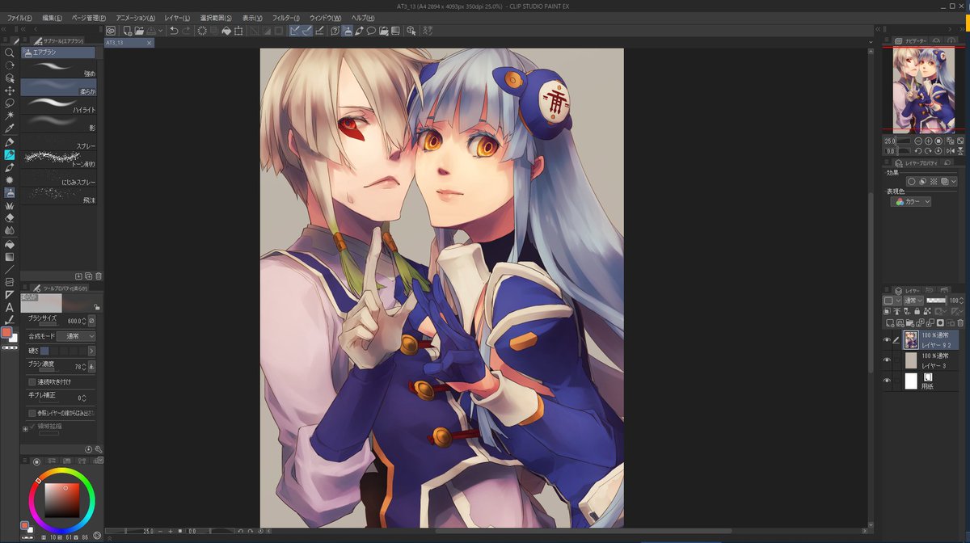The height and width of the screenshot is (543, 970).
Task: Click the New document icon
Action: [x=127, y=31]
